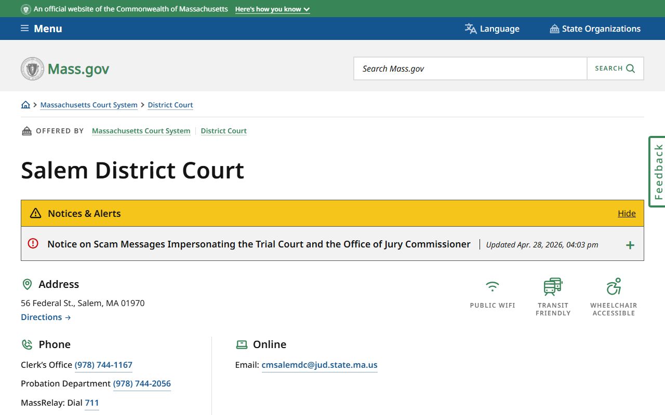
Task: Click the warning triangle in Notices & Alerts
Action: [x=35, y=213]
